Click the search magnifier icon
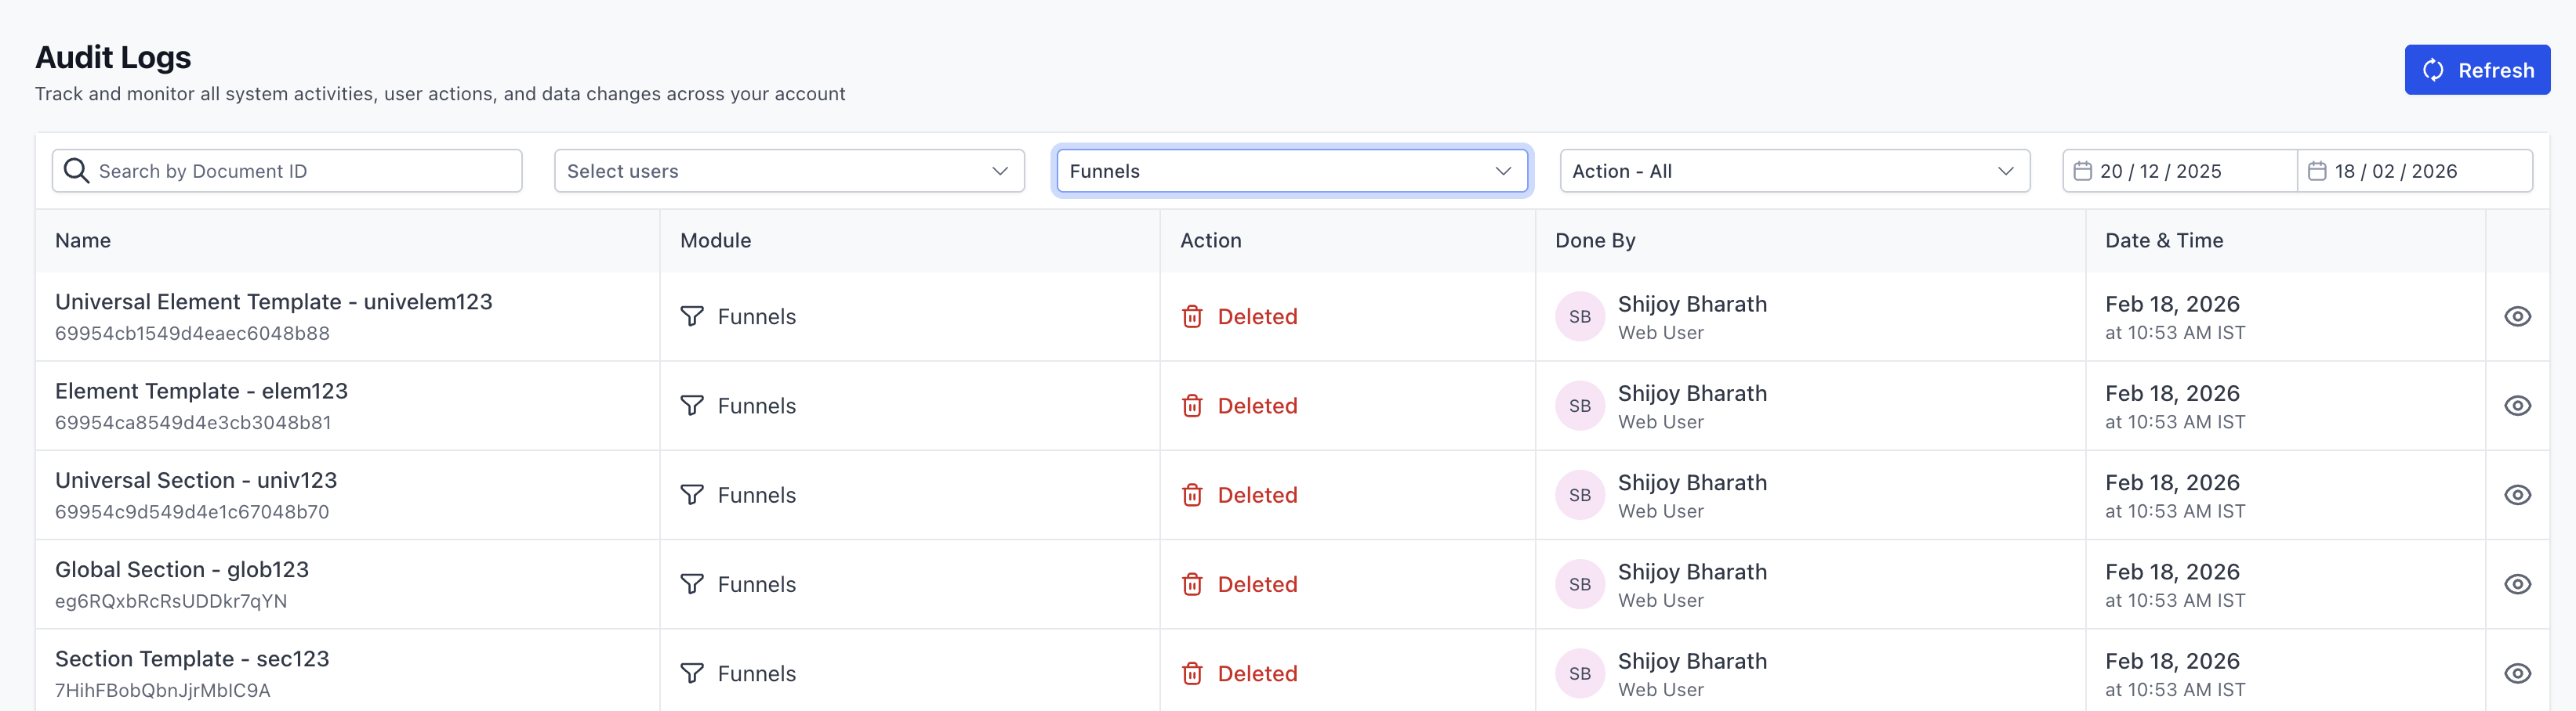Screen dimensions: 2576x711 pos(76,171)
